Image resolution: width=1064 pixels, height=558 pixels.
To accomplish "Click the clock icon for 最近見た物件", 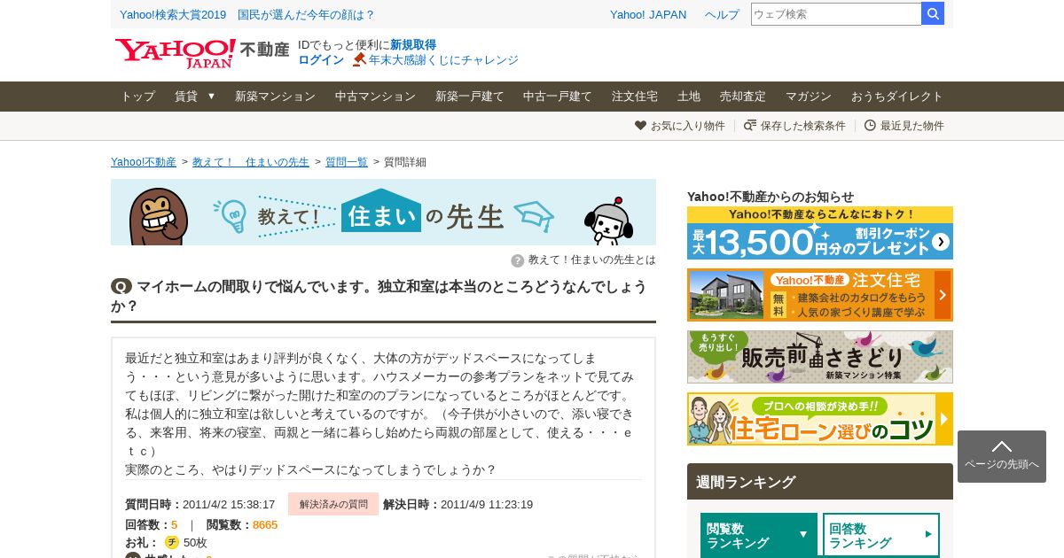I will tap(870, 126).
